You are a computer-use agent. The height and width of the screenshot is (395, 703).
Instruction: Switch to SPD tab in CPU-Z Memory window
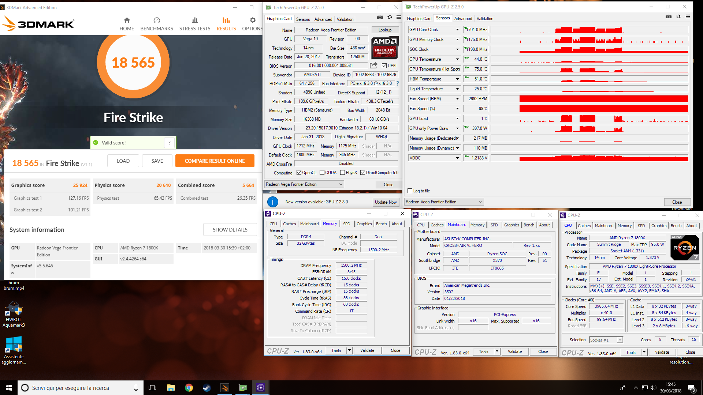346,224
